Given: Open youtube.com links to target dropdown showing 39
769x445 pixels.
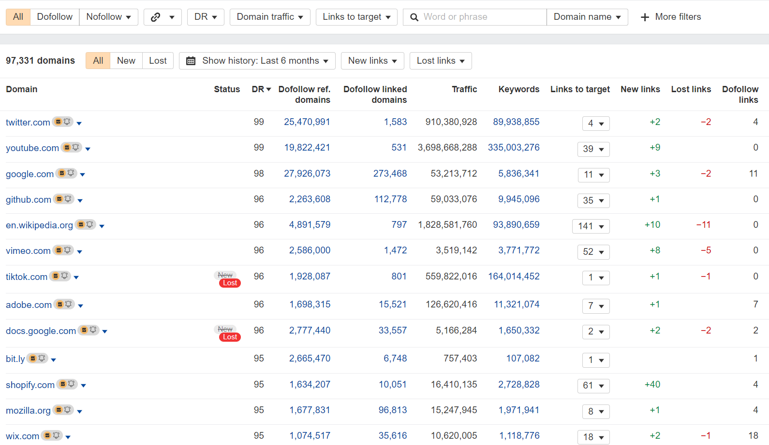Looking at the screenshot, I should click(x=593, y=149).
